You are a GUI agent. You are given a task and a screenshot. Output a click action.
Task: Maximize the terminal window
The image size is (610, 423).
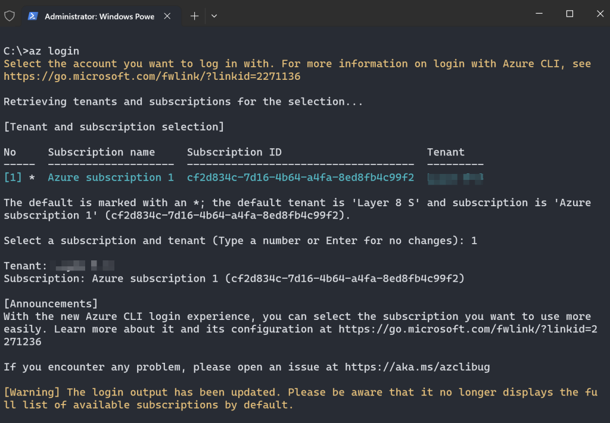click(569, 14)
